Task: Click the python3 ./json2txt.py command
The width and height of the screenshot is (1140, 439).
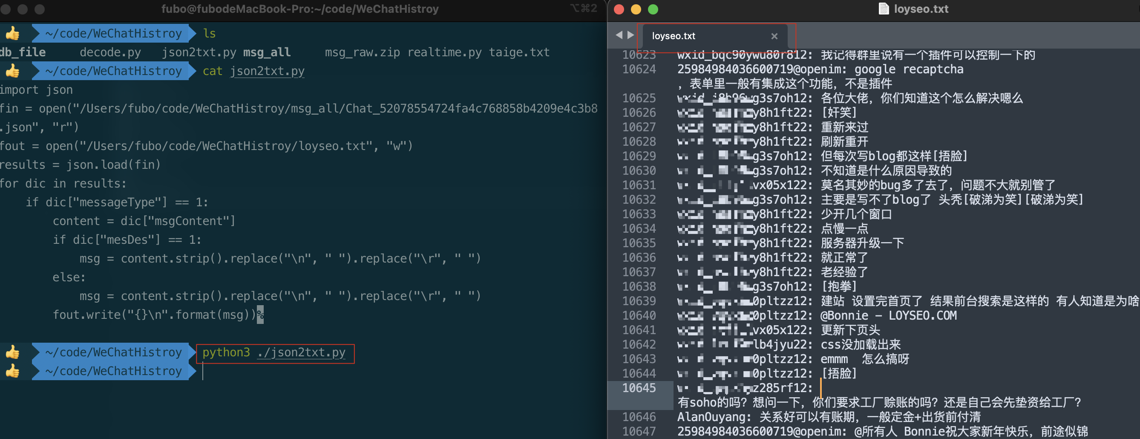Action: 274,353
